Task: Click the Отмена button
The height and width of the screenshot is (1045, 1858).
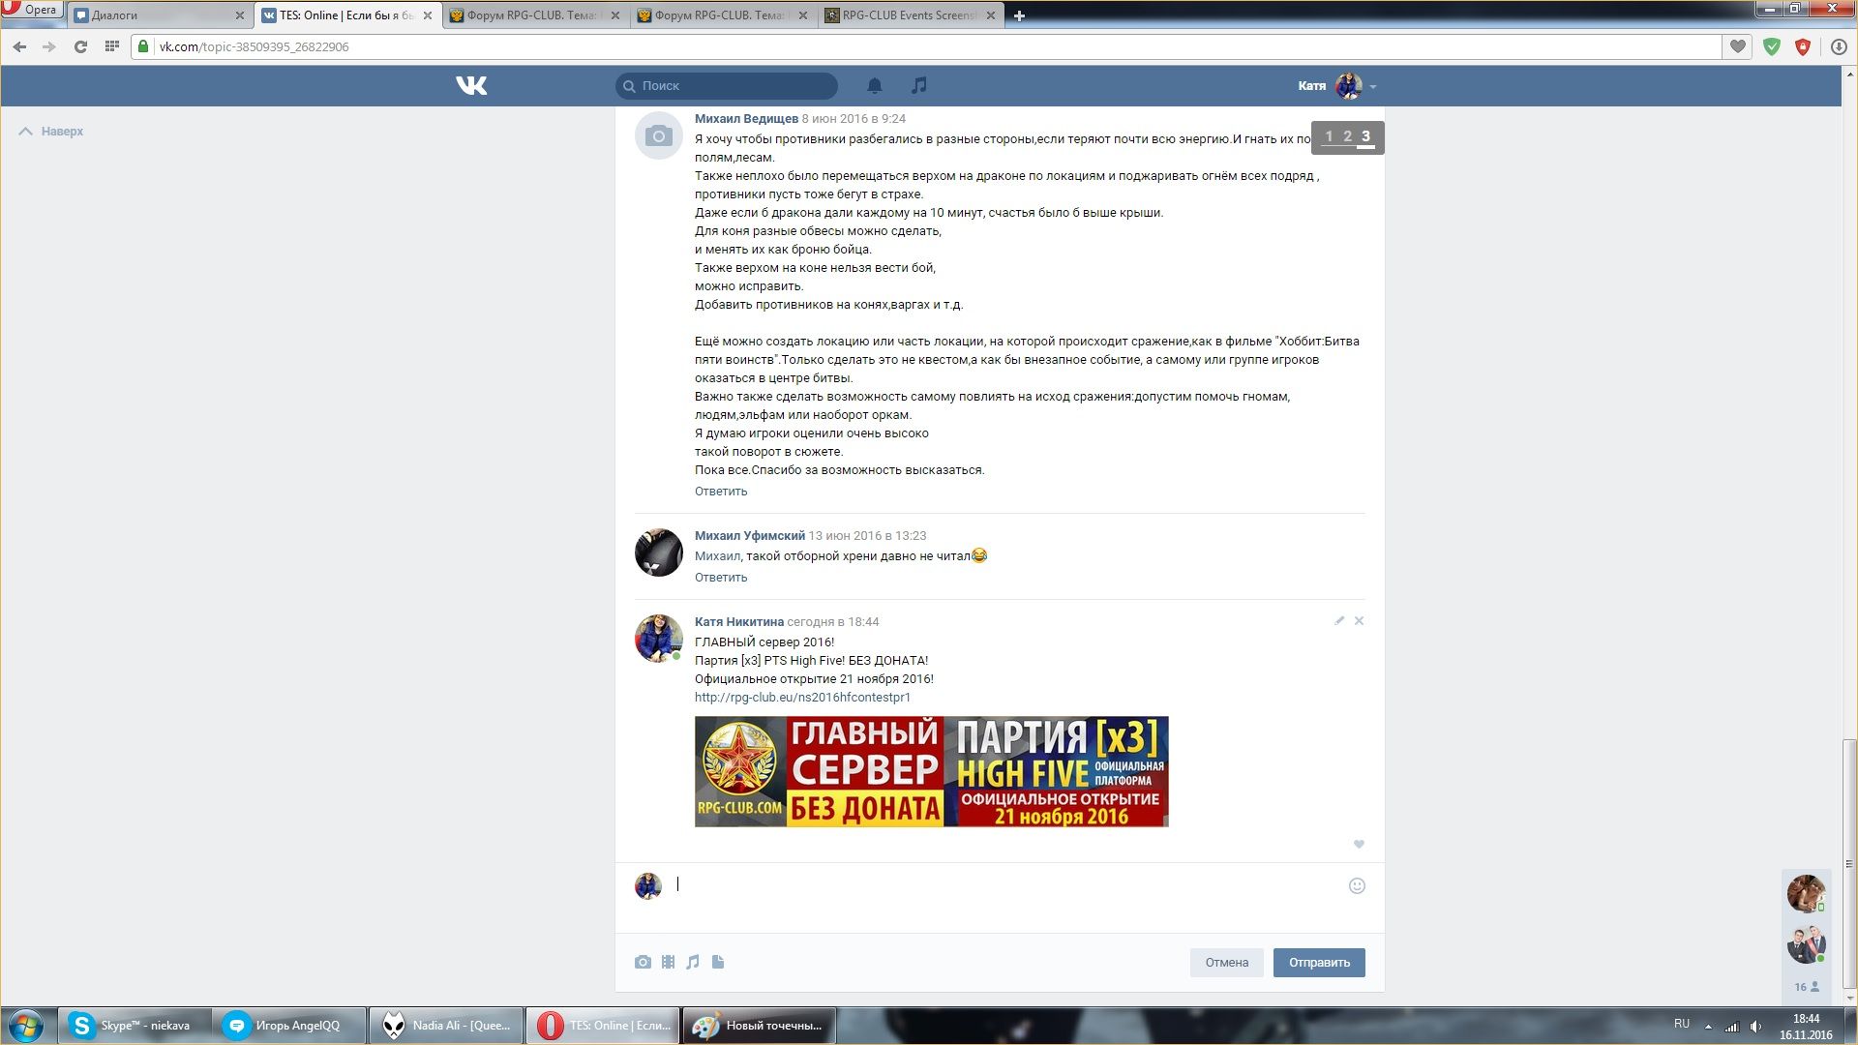Action: click(x=1226, y=963)
